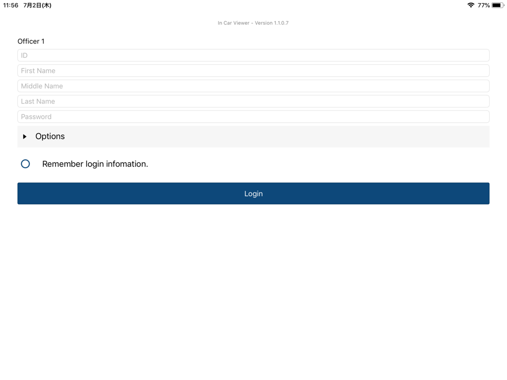Focus the ID input field
The height and width of the screenshot is (380, 507).
pos(253,55)
